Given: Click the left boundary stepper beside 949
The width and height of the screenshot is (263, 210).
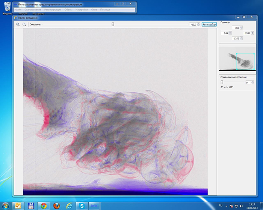Looking at the screenshot, I should click(x=231, y=33).
